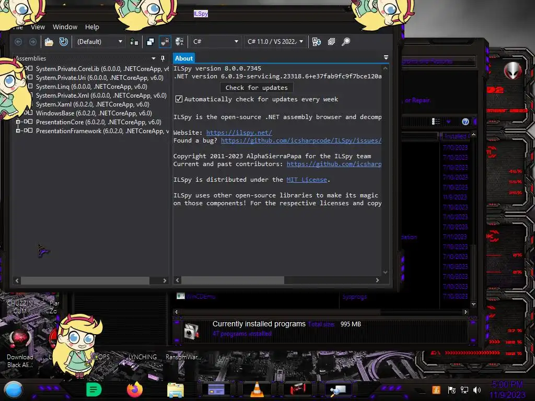
Task: Expand the PresentationCore assembly node
Action: [18, 122]
